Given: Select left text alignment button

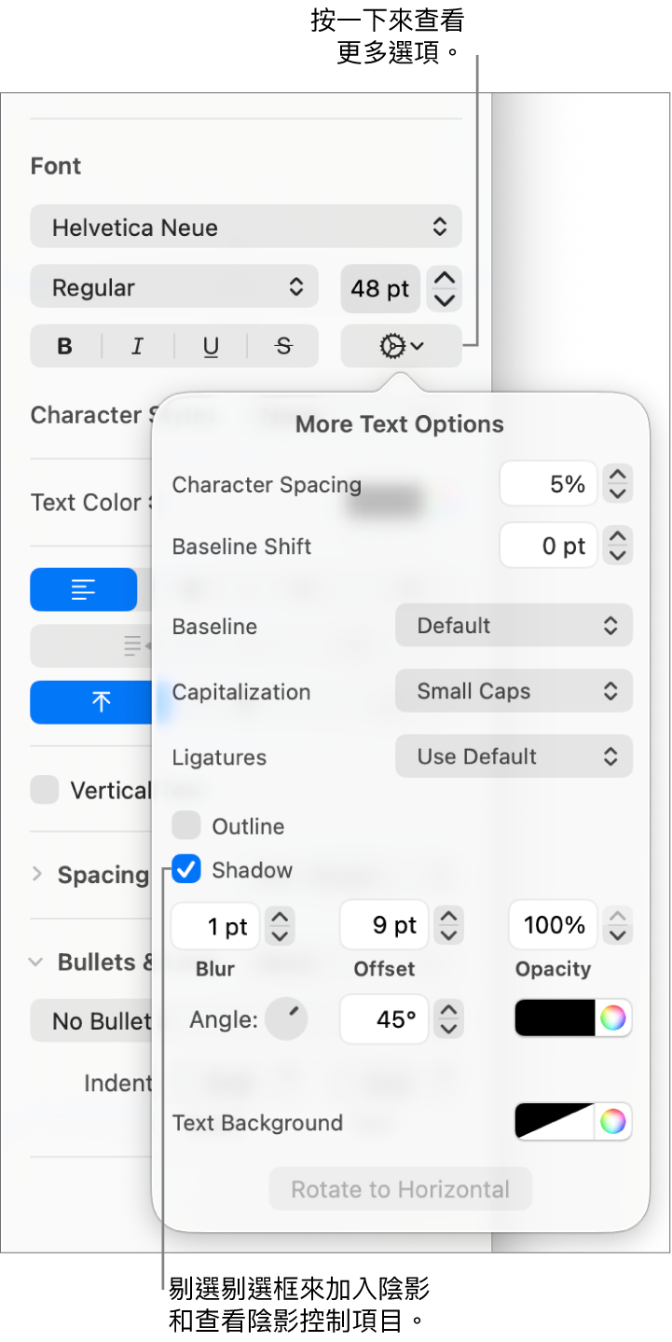Looking at the screenshot, I should click(x=84, y=589).
